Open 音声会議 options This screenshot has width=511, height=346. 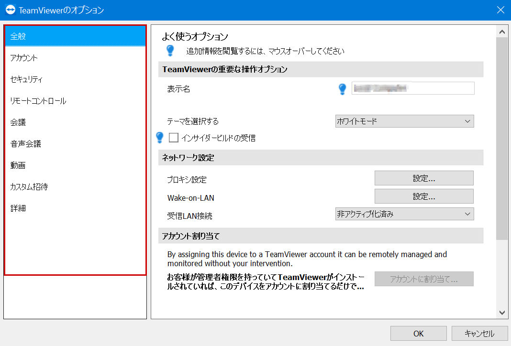pyautogui.click(x=75, y=143)
